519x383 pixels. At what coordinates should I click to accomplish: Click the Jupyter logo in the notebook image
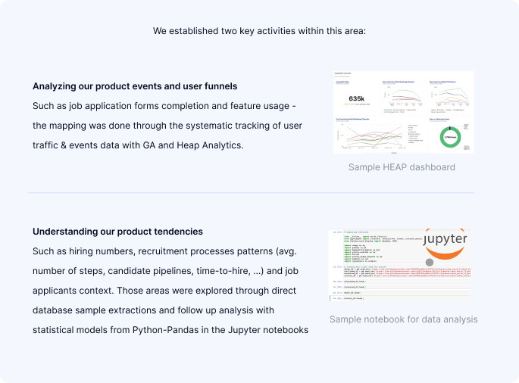click(x=446, y=244)
